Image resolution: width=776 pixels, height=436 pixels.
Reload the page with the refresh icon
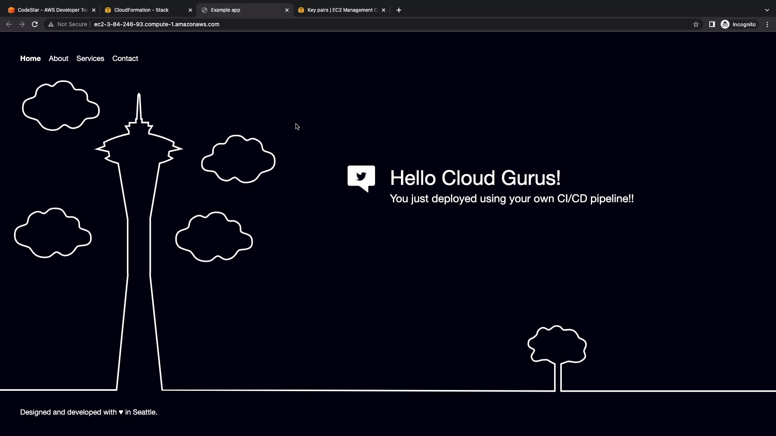(35, 24)
